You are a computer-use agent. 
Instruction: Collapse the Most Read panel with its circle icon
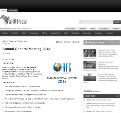117,96
